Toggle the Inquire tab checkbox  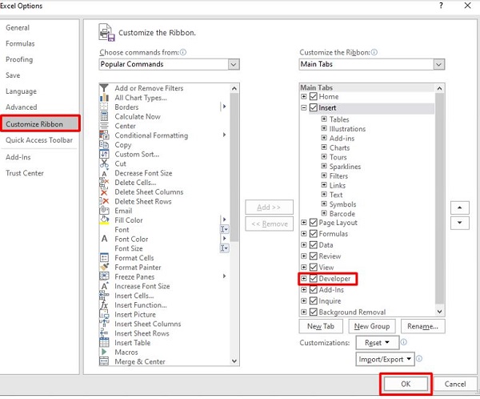313,301
